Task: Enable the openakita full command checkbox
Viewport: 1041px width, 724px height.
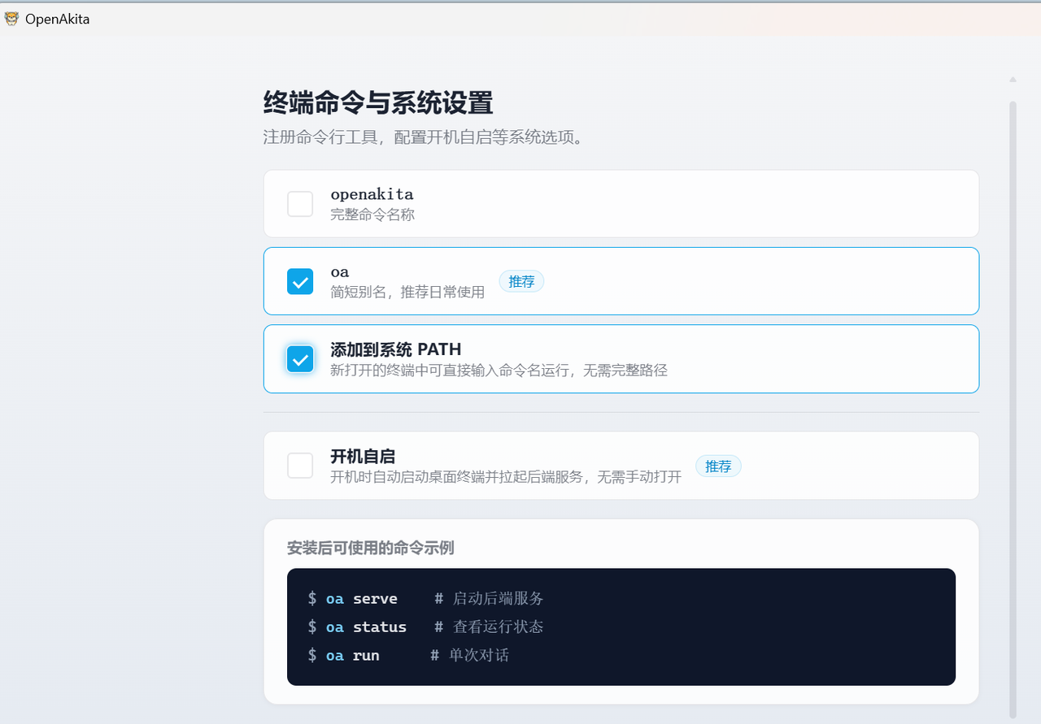Action: pyautogui.click(x=300, y=203)
